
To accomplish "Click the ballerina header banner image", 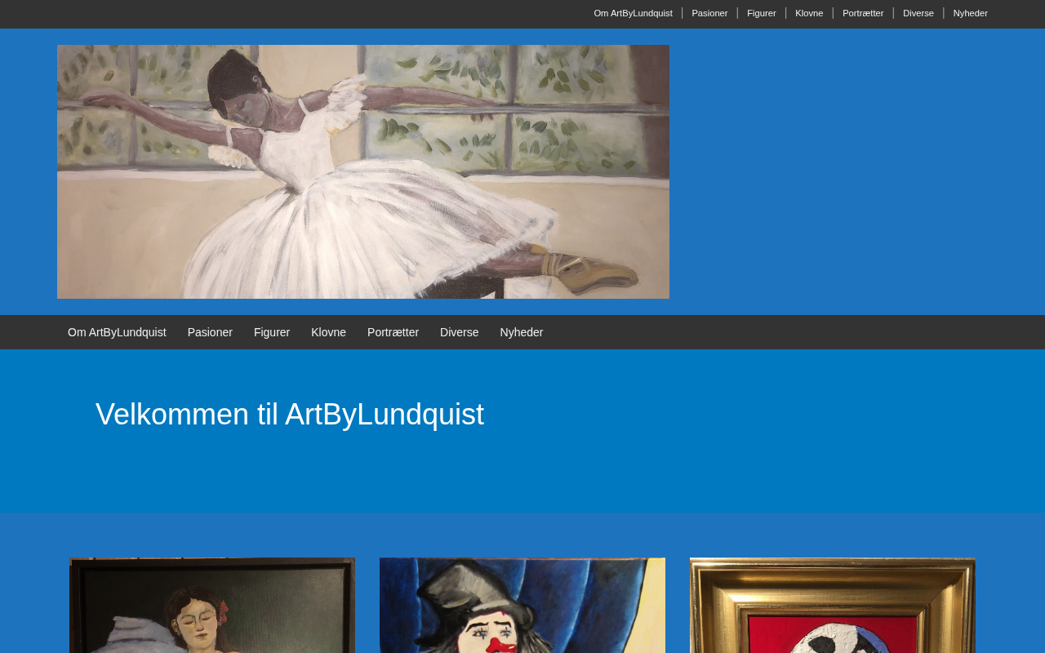I will coord(363,171).
